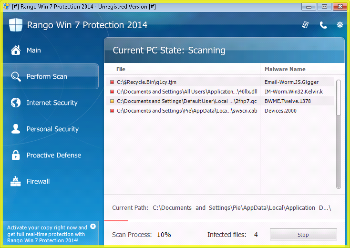Click the person icon for Personal Security
The width and height of the screenshot is (350, 248).
[16, 129]
